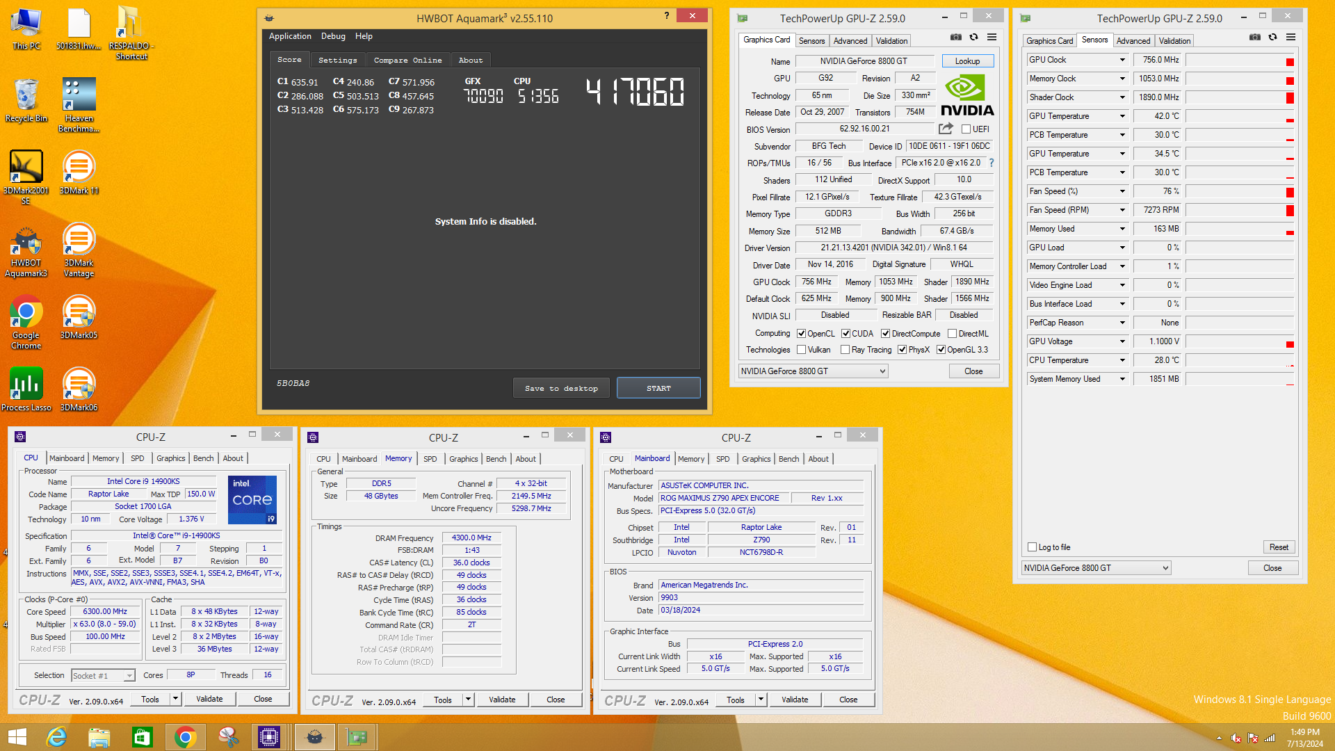Click START button in Aquamark
Image resolution: width=1335 pixels, height=751 pixels.
(658, 388)
